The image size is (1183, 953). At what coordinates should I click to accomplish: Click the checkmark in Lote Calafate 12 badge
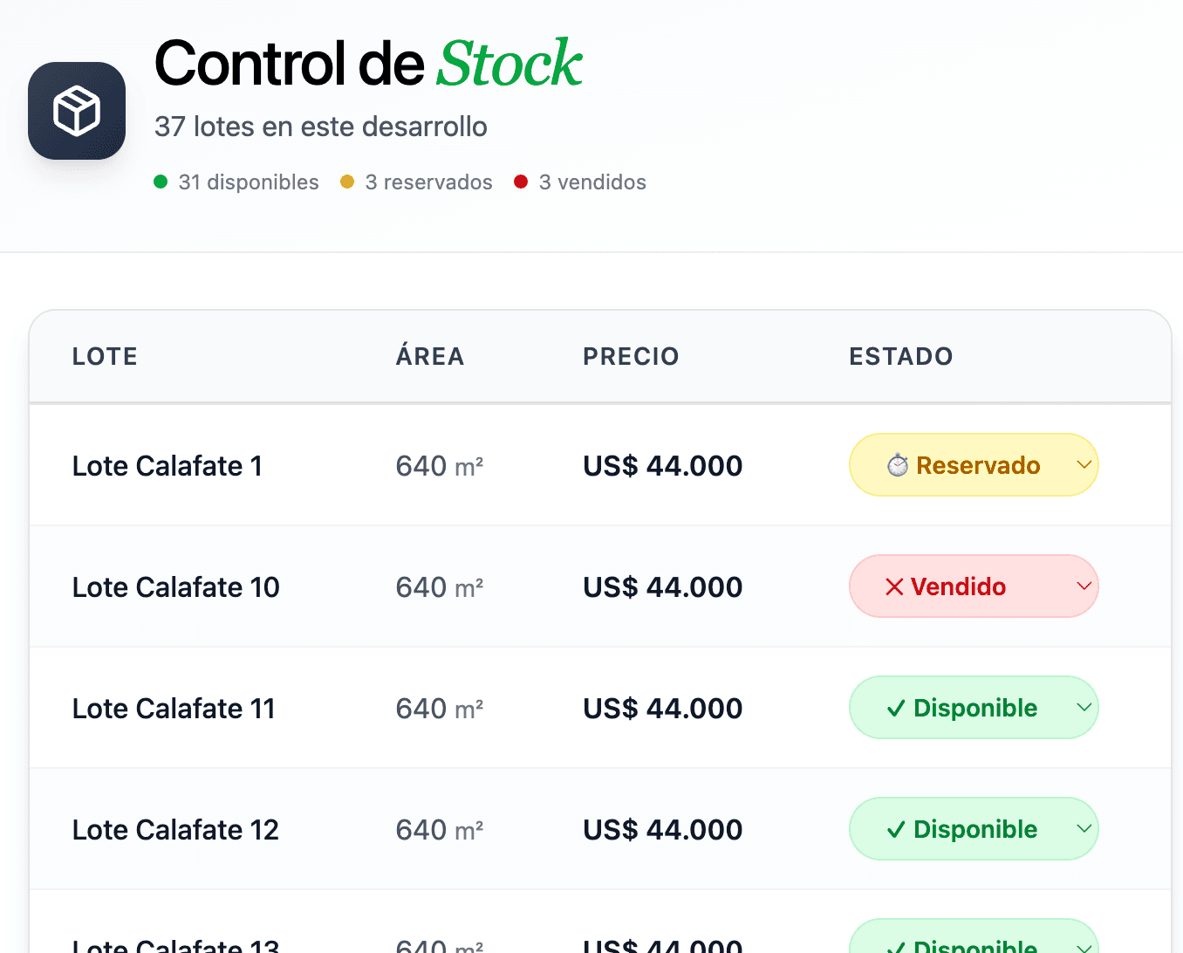[895, 829]
